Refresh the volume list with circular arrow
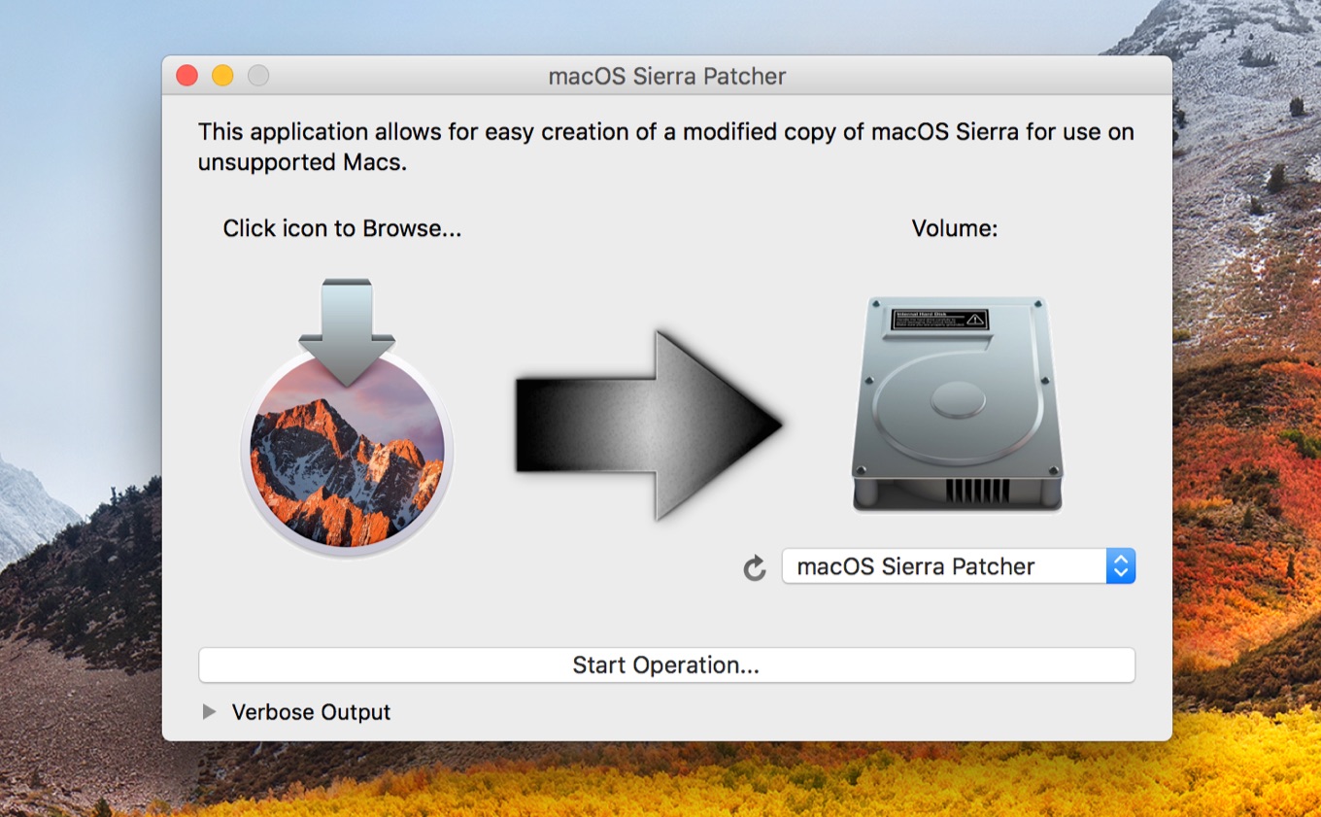This screenshot has height=817, width=1321. tap(755, 568)
